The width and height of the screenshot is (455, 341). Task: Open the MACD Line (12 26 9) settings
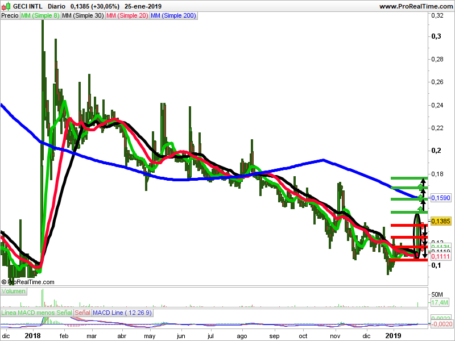click(122, 313)
